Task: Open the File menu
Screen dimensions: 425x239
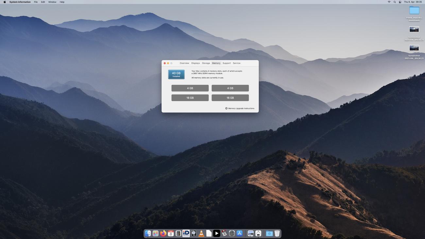Action: [36, 2]
